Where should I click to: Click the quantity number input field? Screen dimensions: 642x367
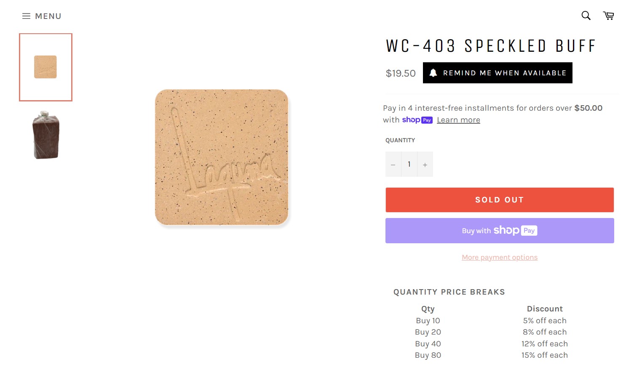point(409,164)
